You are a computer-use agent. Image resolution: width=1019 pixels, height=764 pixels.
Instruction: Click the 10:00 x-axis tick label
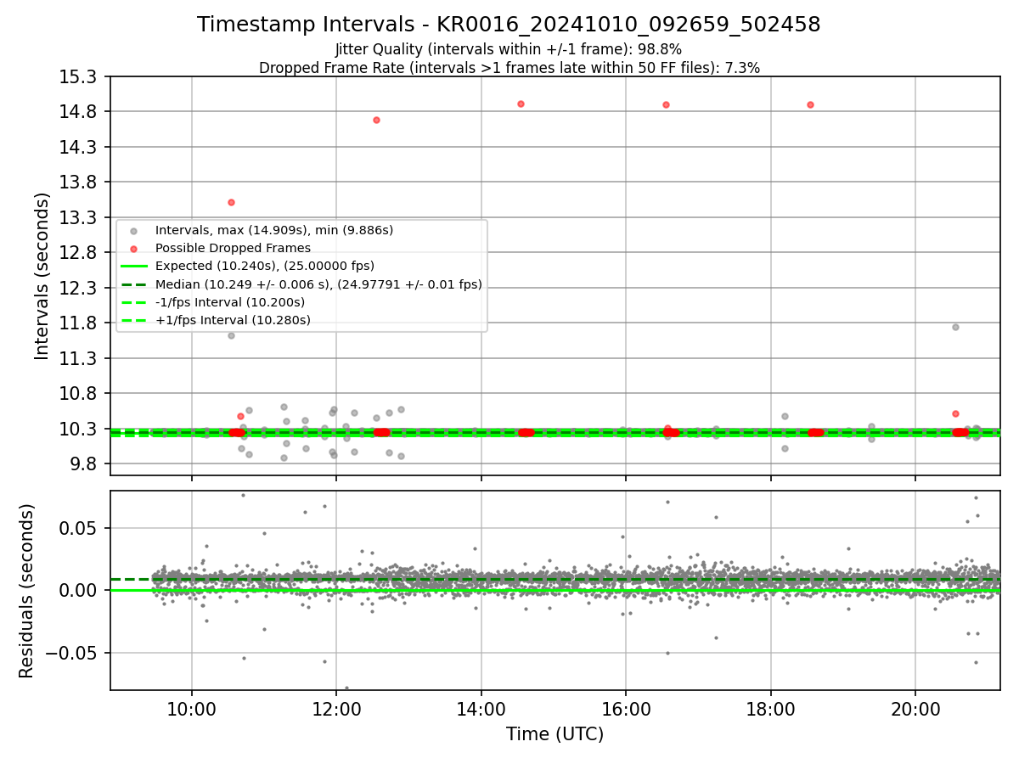click(x=192, y=709)
